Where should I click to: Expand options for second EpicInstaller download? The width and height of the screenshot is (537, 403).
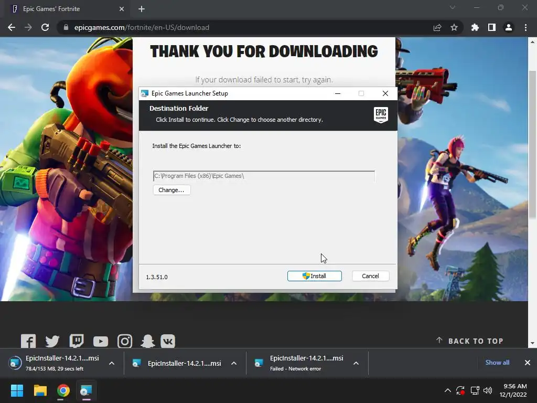coord(234,363)
